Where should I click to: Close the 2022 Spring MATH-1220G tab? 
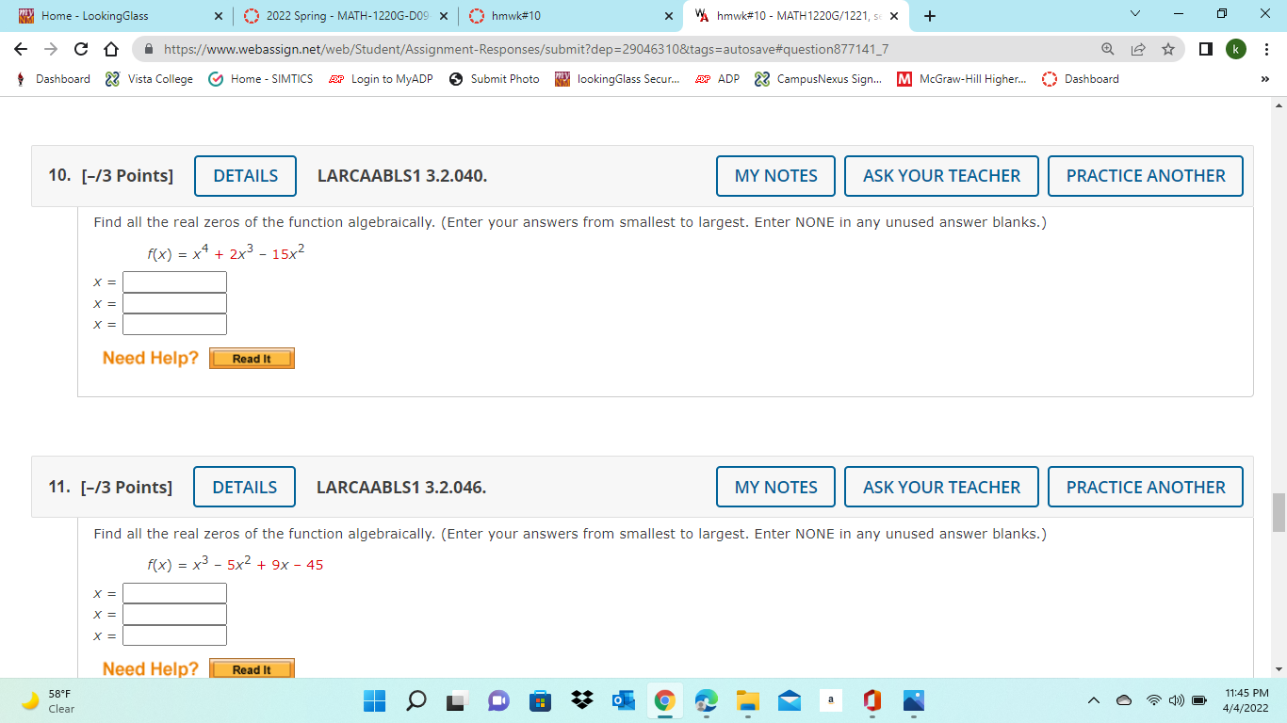coord(443,16)
